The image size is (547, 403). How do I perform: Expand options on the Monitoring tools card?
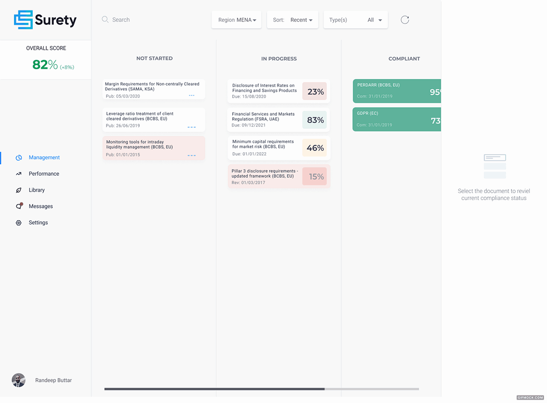click(192, 155)
